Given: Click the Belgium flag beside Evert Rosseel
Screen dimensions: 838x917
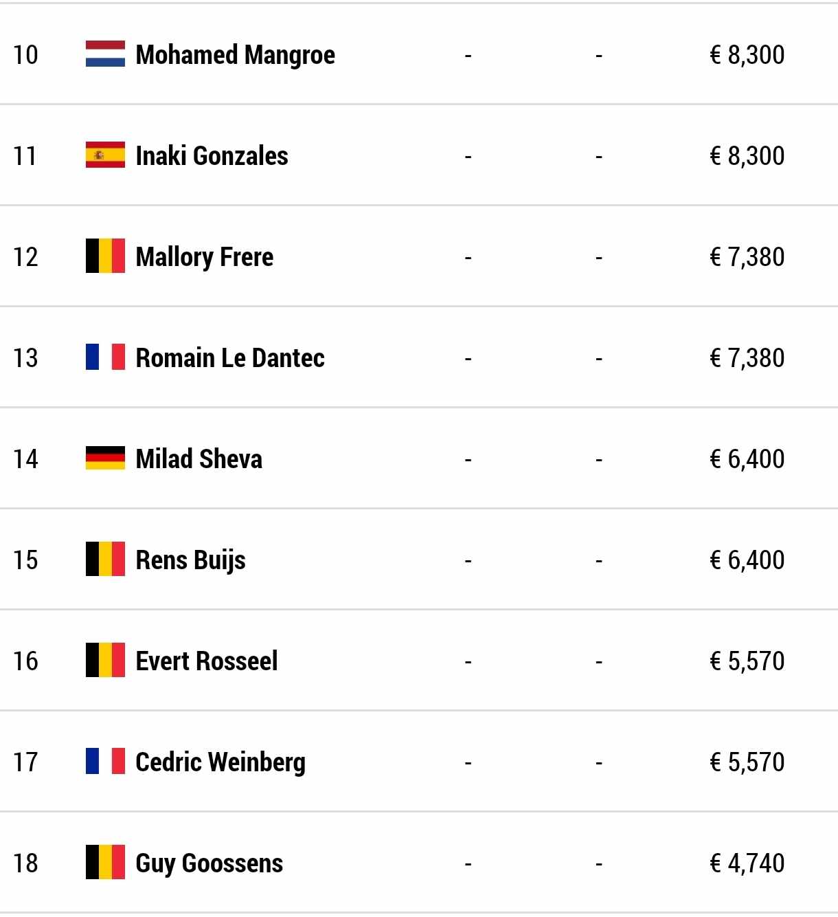Looking at the screenshot, I should pyautogui.click(x=105, y=661).
